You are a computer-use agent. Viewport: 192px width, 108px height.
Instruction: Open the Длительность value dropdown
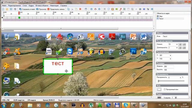[x=177, y=48]
